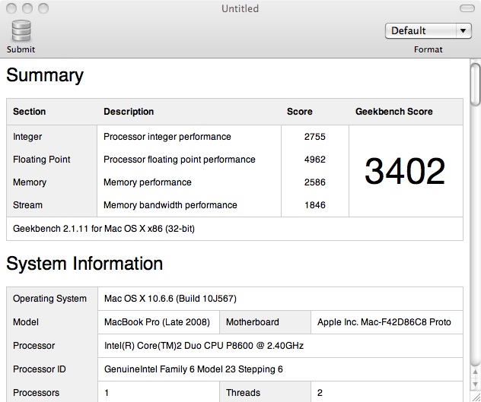Select the large 3402 Geekbench score
Viewport: 481px width, 402px height.
[x=404, y=171]
